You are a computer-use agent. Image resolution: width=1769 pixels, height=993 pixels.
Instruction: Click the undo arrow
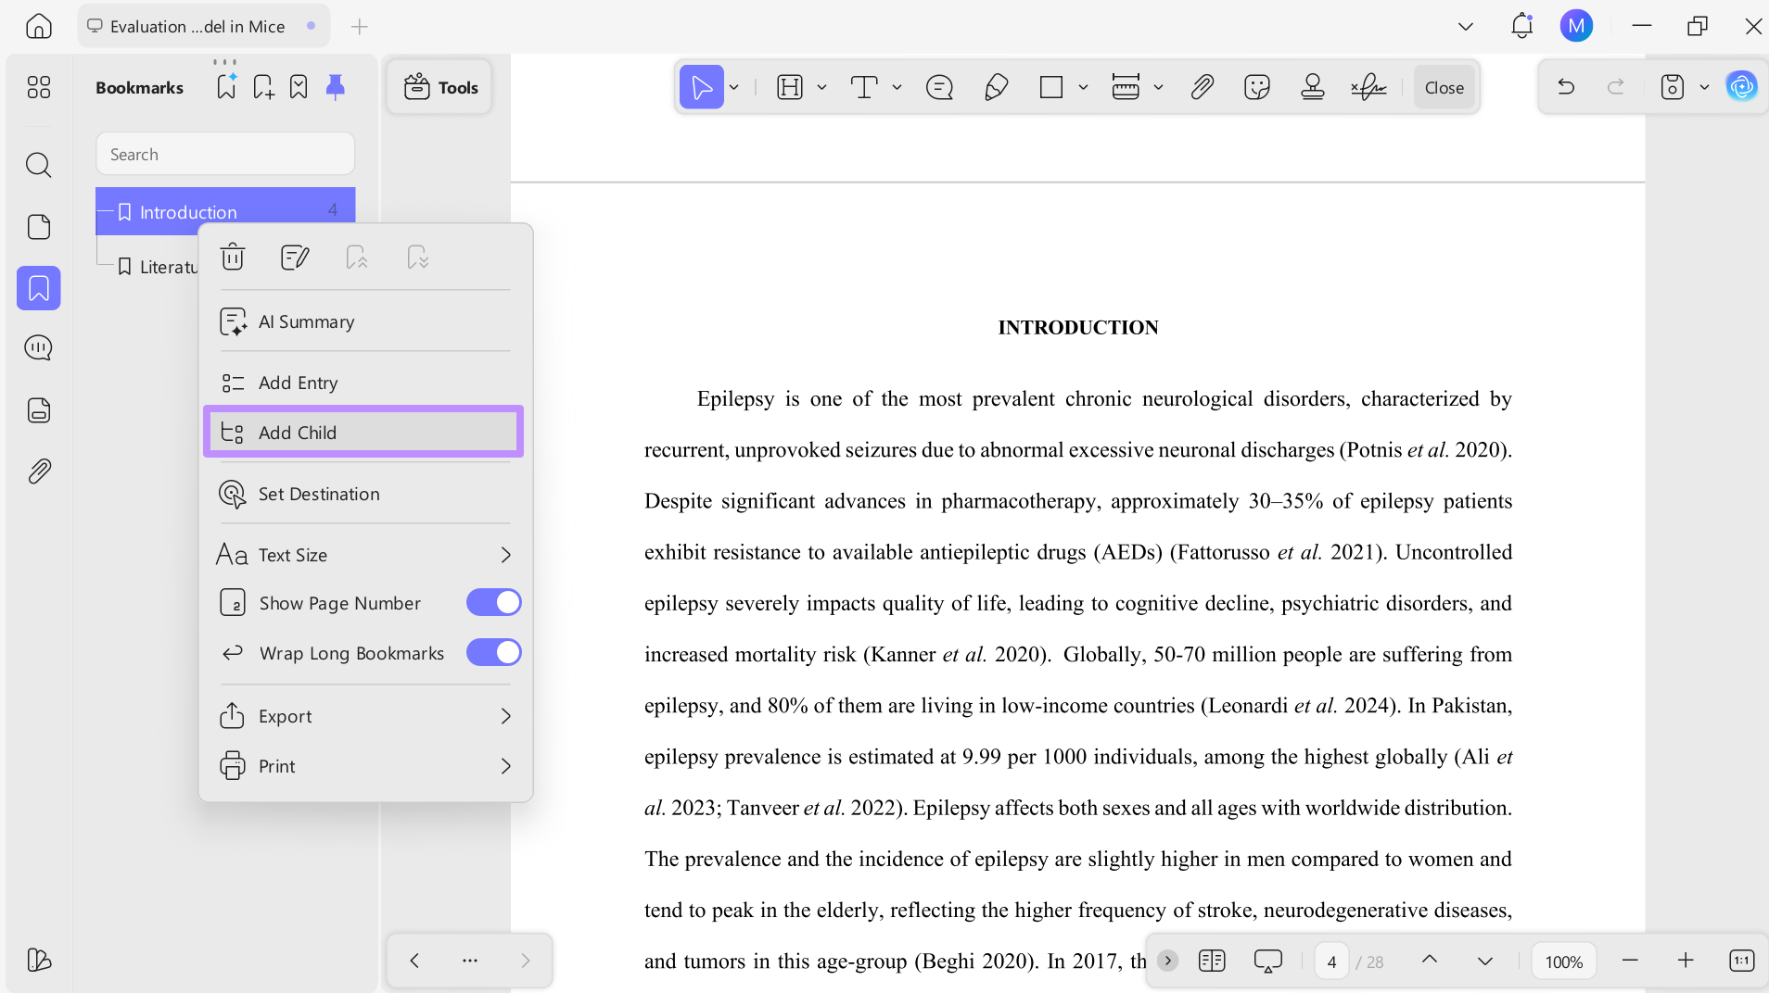pos(1566,87)
